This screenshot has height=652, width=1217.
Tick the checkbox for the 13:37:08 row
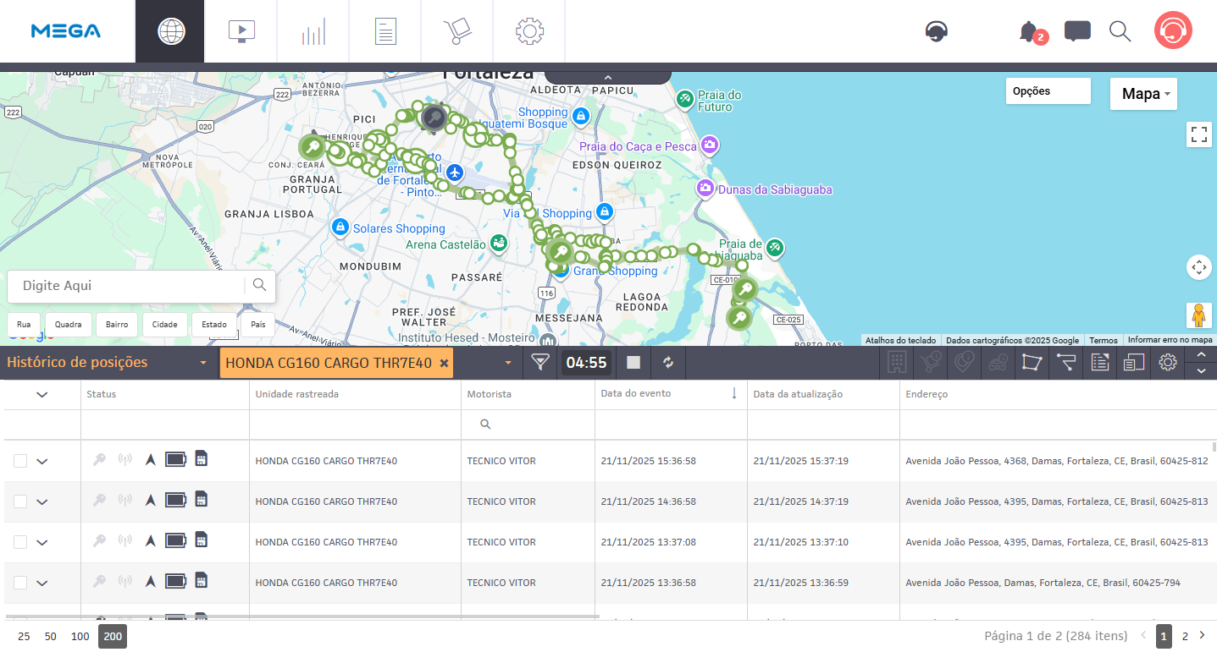click(20, 542)
